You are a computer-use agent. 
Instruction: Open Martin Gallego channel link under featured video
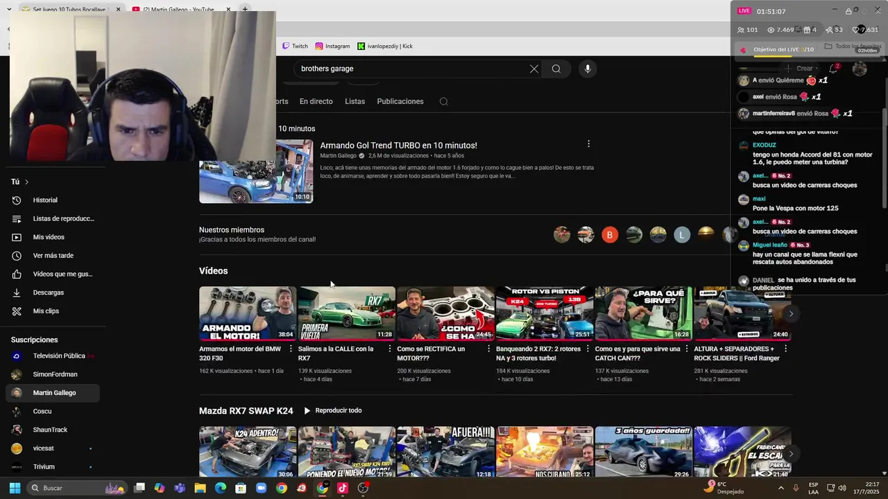click(338, 156)
